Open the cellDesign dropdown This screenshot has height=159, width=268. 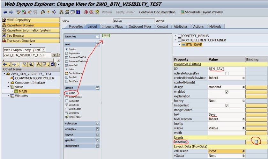[243, 151]
